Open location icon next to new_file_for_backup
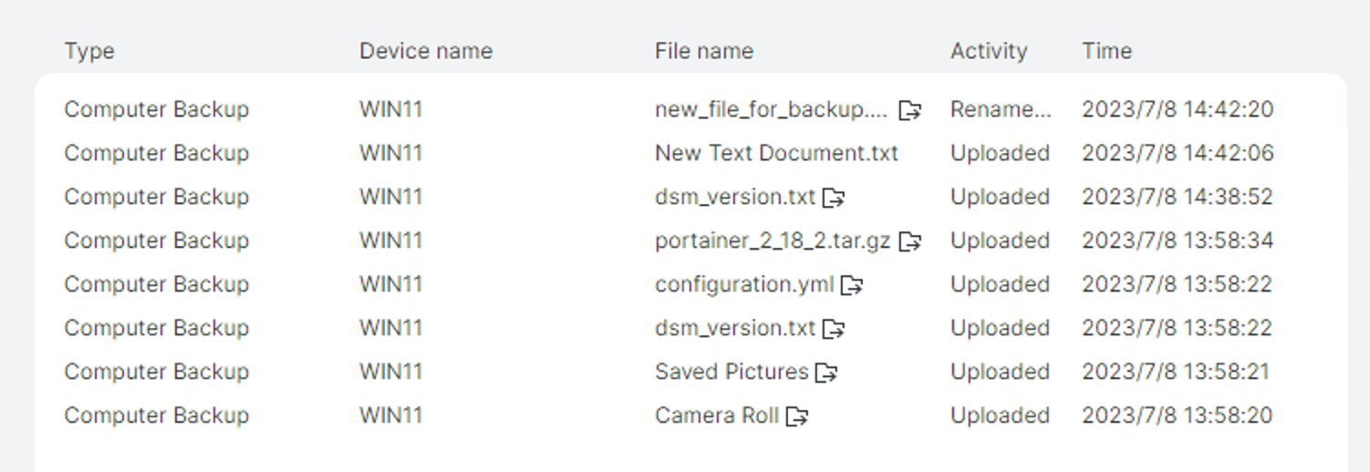This screenshot has width=1370, height=472. point(909,110)
